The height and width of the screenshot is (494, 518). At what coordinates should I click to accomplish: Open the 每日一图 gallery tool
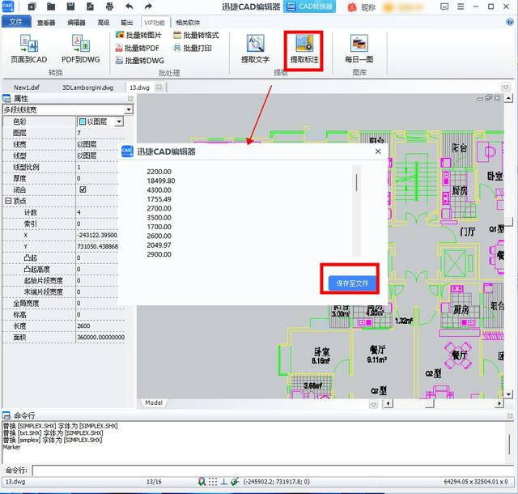coord(359,49)
